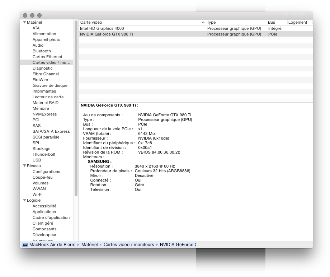
Task: Open NVMExpress in the sidebar
Action: 44,114
